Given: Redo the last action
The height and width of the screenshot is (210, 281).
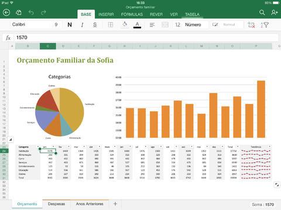Looking at the screenshot, I should tap(43, 13).
